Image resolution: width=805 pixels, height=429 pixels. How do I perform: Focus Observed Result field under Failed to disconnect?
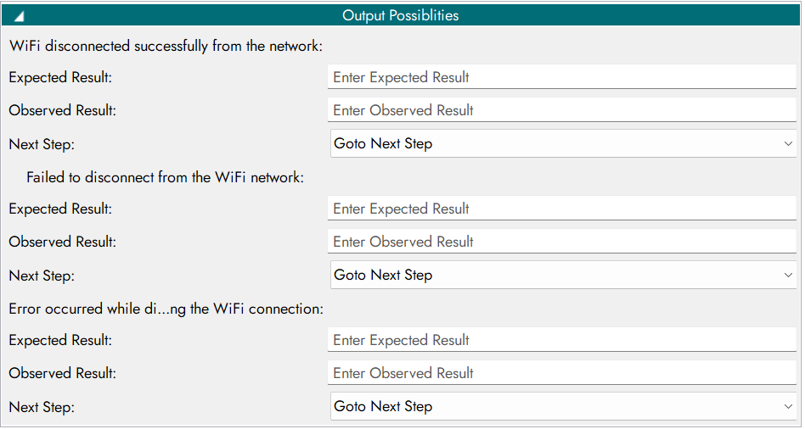562,242
